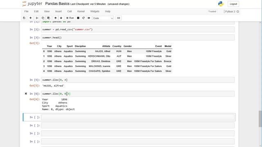
Task: Open the command palette keyboard icon
Action: point(118,18)
